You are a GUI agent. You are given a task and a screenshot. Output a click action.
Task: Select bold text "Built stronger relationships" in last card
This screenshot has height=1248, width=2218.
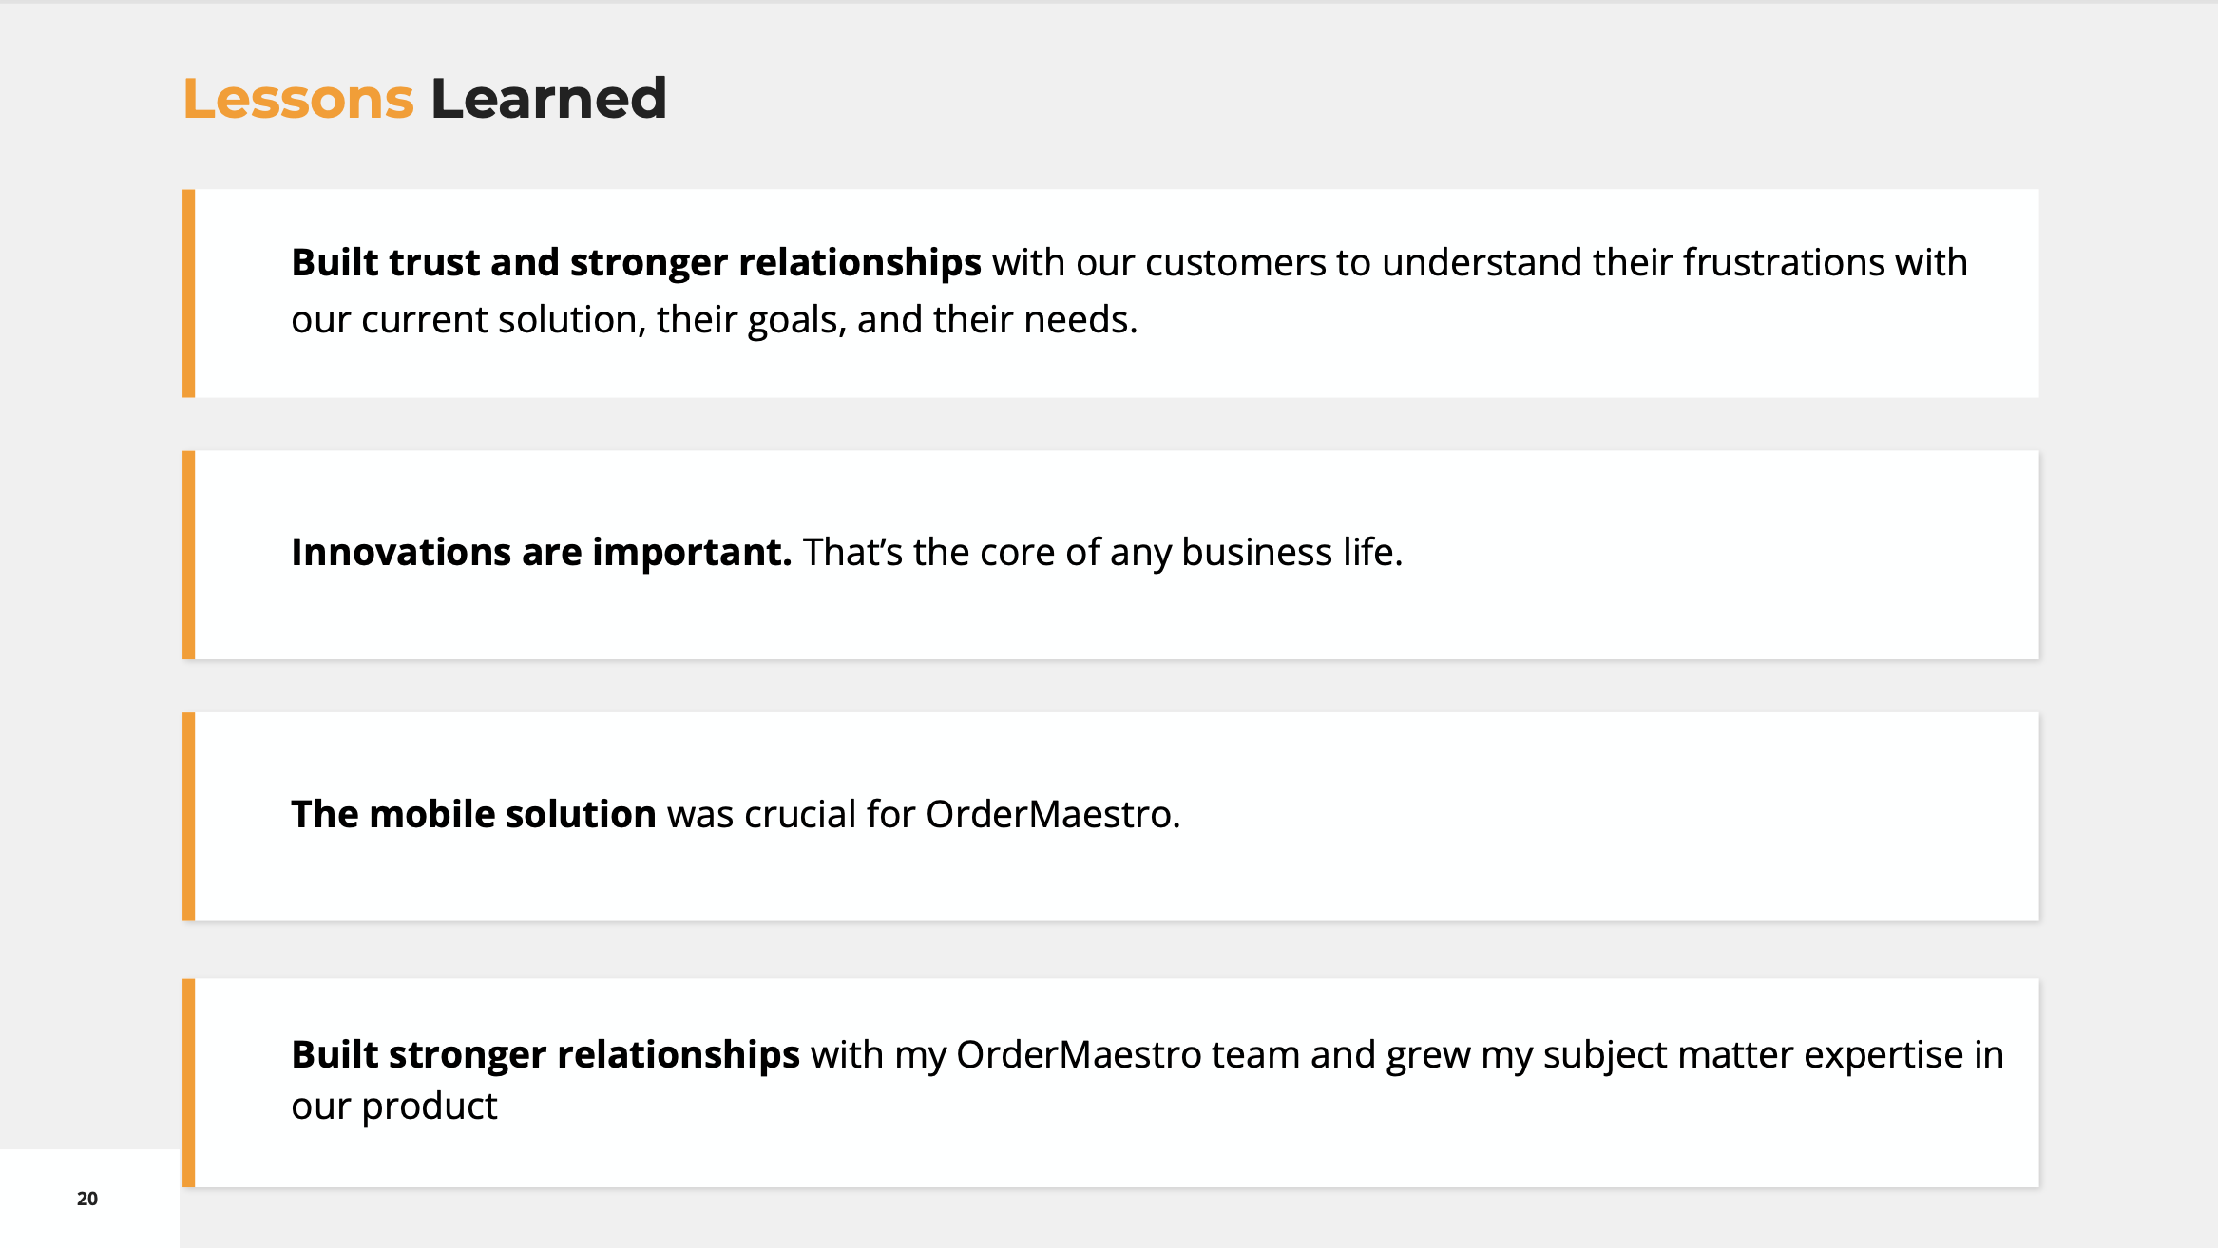pos(545,1054)
